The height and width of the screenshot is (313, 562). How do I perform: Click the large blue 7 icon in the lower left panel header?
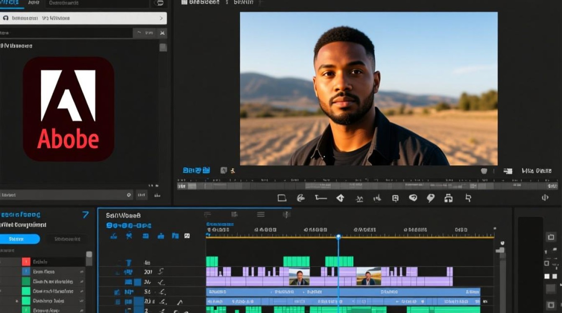pos(85,215)
